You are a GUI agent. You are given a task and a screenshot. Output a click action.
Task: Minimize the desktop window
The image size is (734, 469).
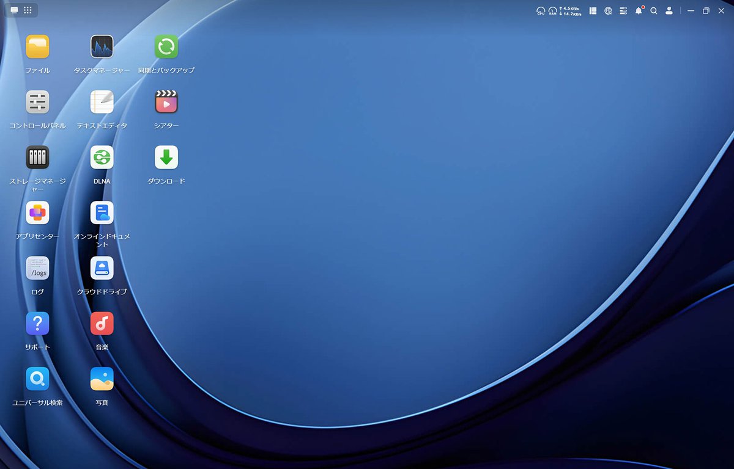pyautogui.click(x=691, y=10)
